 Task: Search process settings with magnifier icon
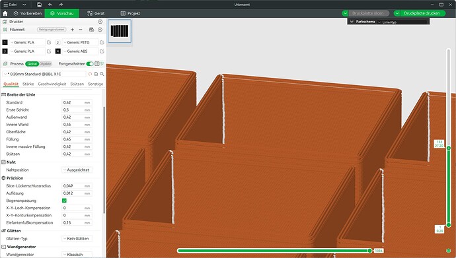click(x=102, y=74)
